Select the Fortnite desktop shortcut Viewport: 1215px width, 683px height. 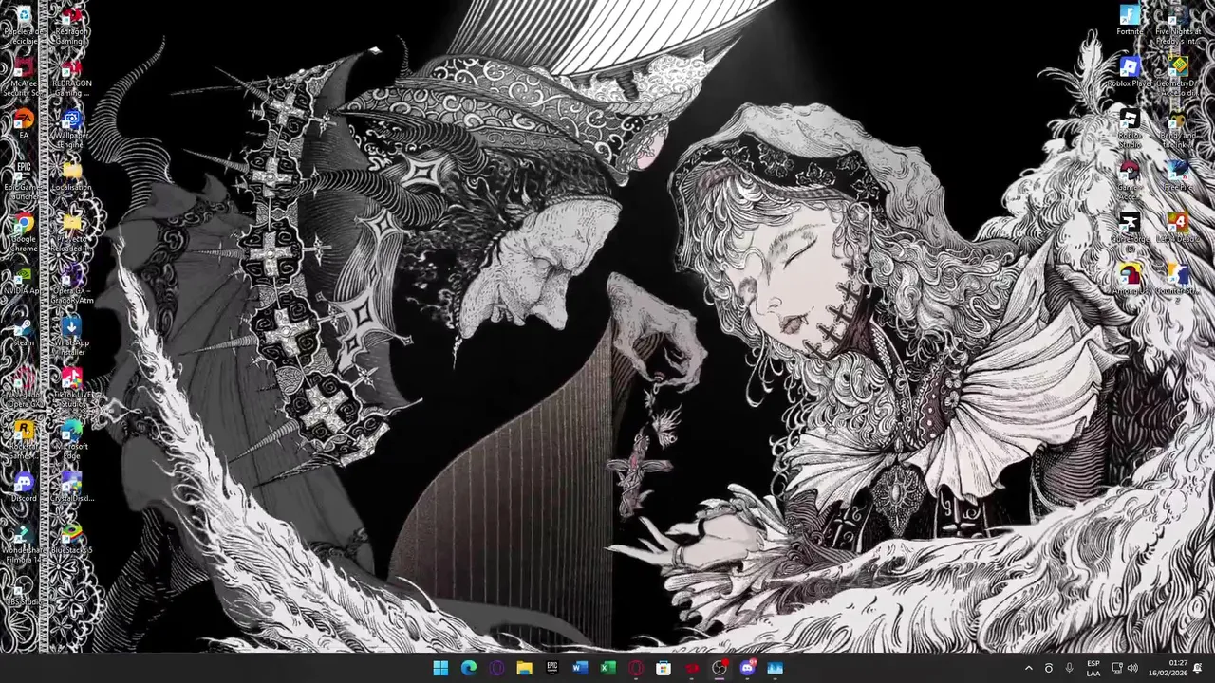point(1130,21)
